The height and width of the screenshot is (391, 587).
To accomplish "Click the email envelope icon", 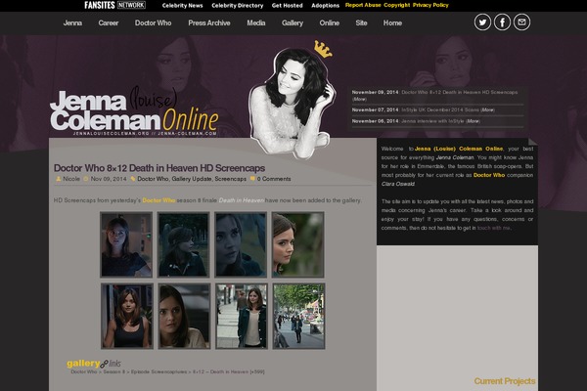I will coord(521,22).
